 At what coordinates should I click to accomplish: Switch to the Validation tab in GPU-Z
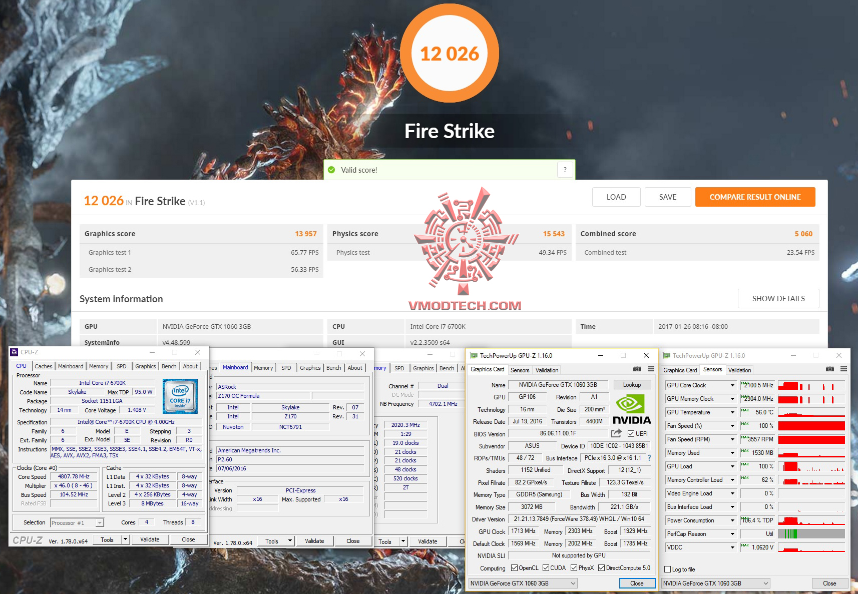[547, 370]
